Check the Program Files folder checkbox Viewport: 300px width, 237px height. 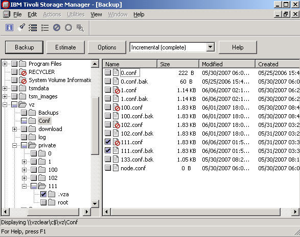click(14, 64)
